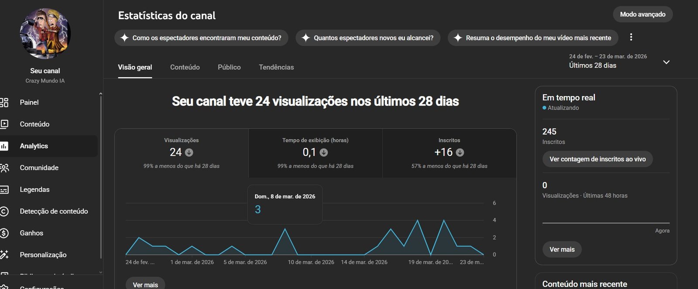Click the Ganhos dollar icon

pyautogui.click(x=4, y=233)
